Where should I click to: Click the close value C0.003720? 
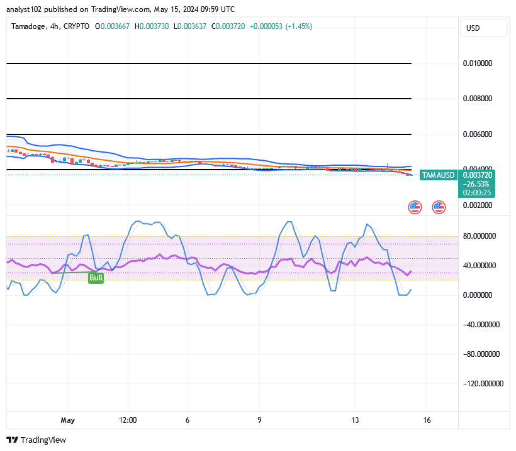[228, 26]
